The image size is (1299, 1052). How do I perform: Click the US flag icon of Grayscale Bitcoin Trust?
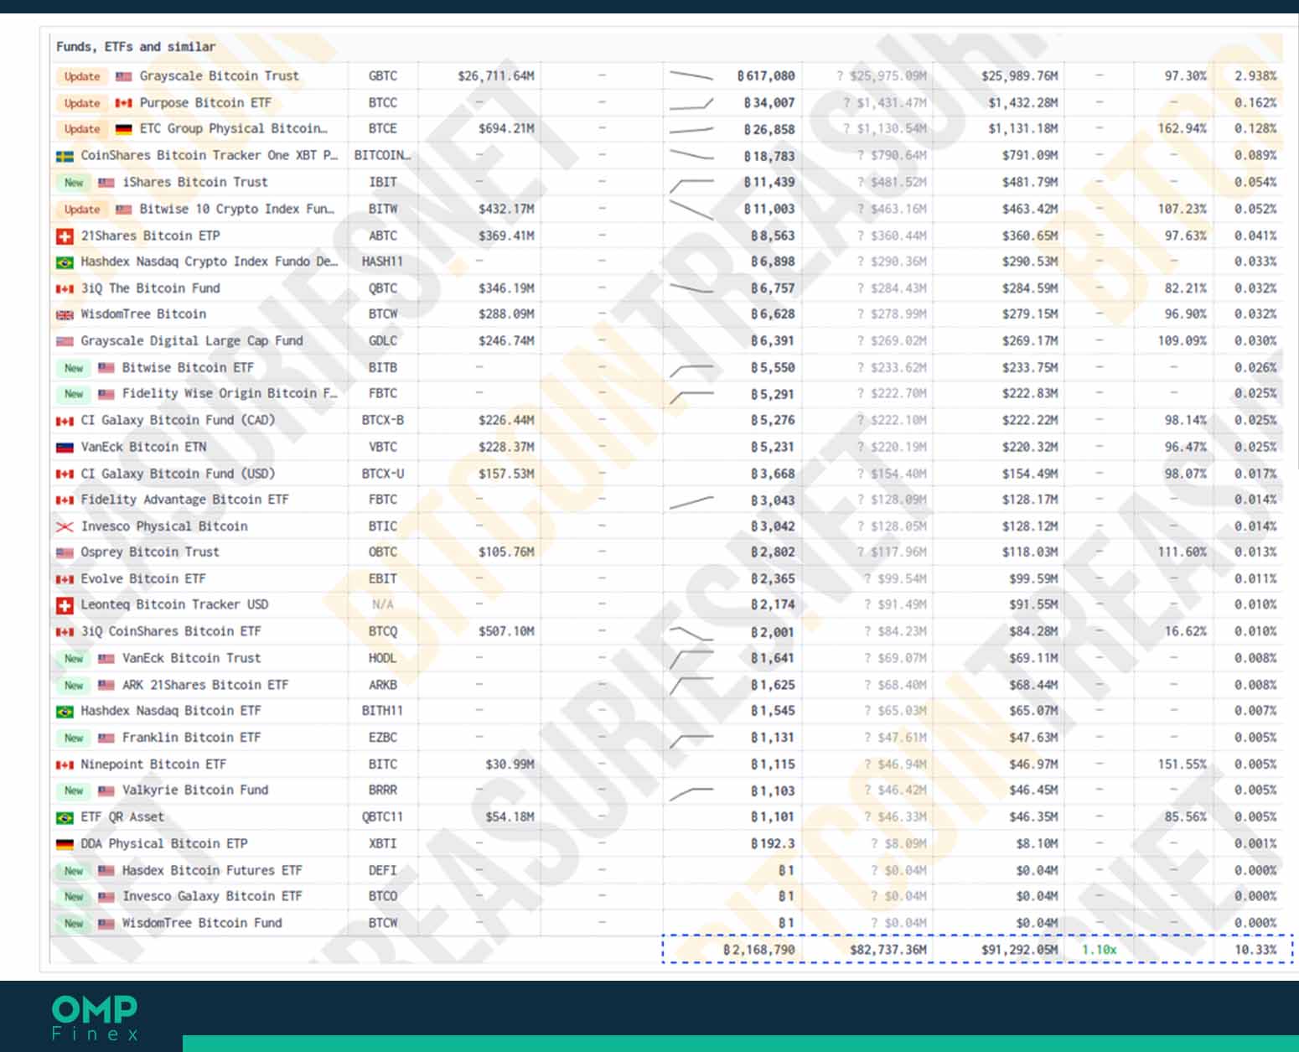point(124,76)
